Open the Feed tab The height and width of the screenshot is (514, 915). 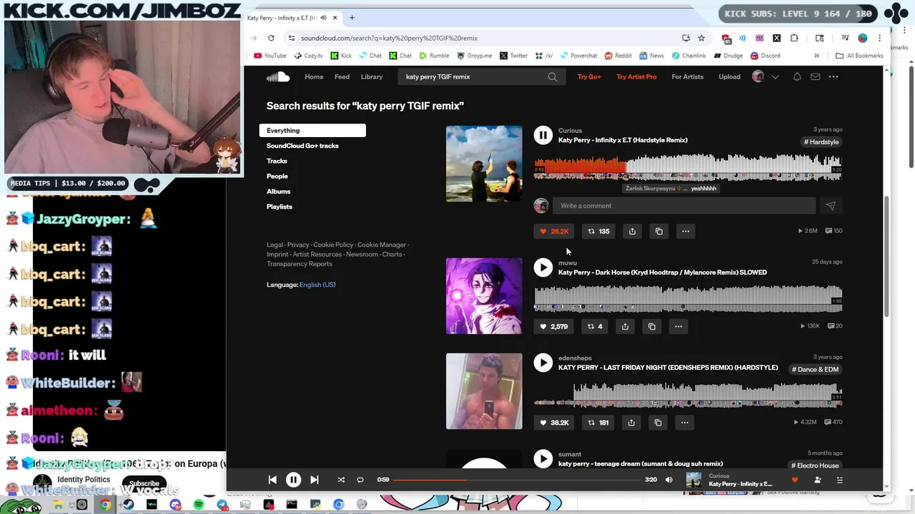click(x=342, y=76)
